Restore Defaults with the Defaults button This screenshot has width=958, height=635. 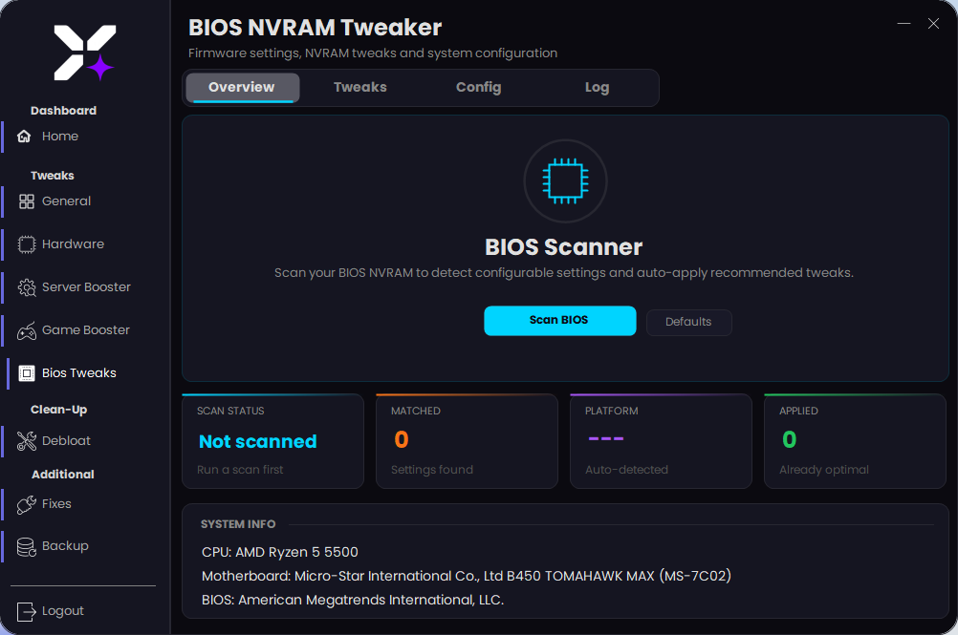point(688,322)
